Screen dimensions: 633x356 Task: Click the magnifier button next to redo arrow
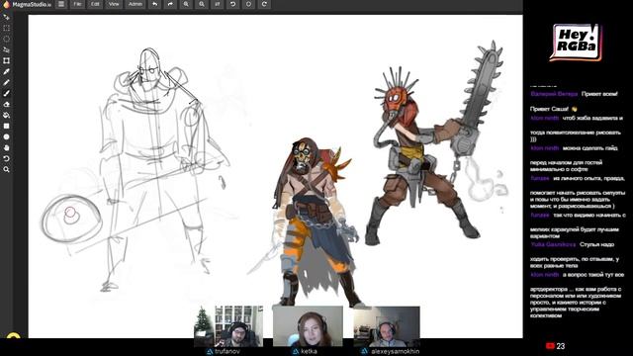pyautogui.click(x=186, y=4)
